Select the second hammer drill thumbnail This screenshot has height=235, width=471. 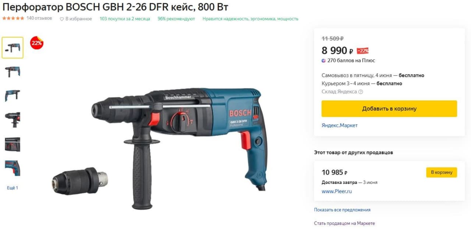[x=13, y=72]
